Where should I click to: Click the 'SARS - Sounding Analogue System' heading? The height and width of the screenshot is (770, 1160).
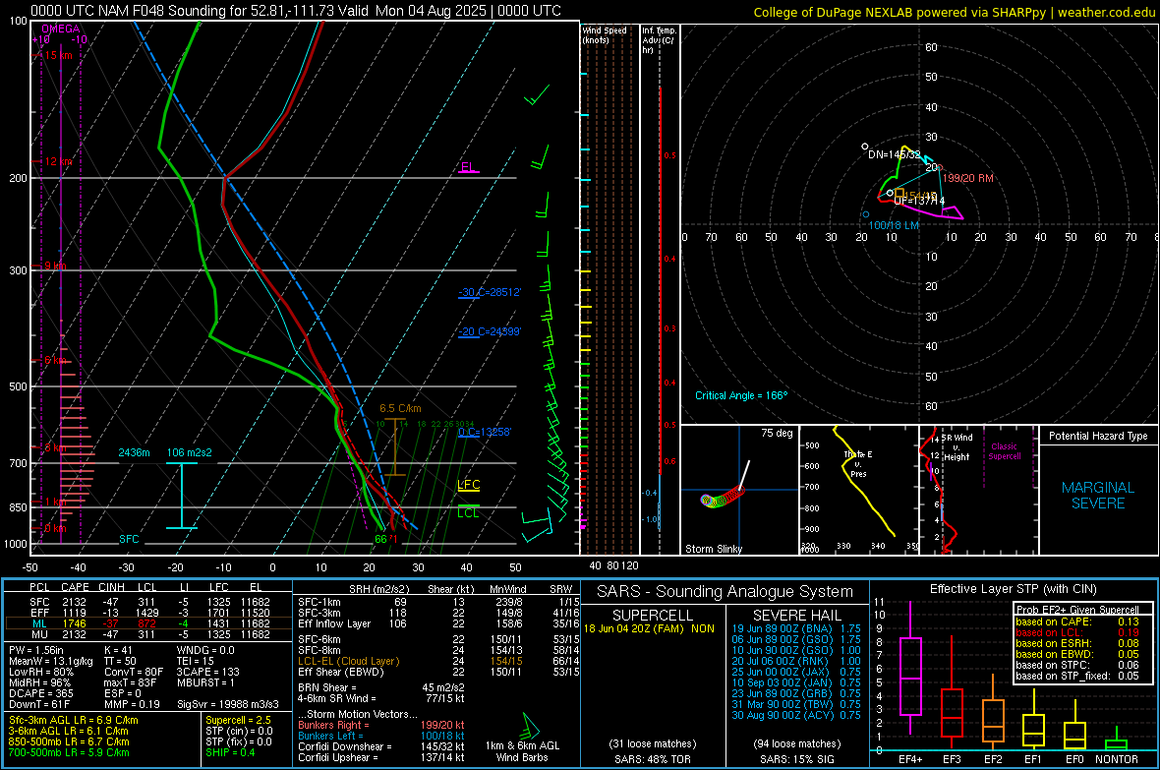[x=725, y=592]
